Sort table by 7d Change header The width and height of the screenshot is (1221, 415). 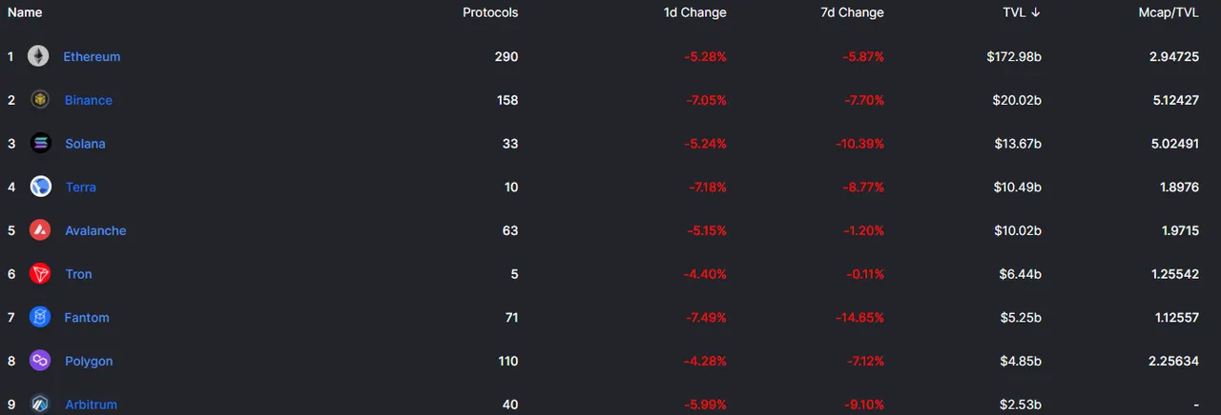pyautogui.click(x=853, y=12)
